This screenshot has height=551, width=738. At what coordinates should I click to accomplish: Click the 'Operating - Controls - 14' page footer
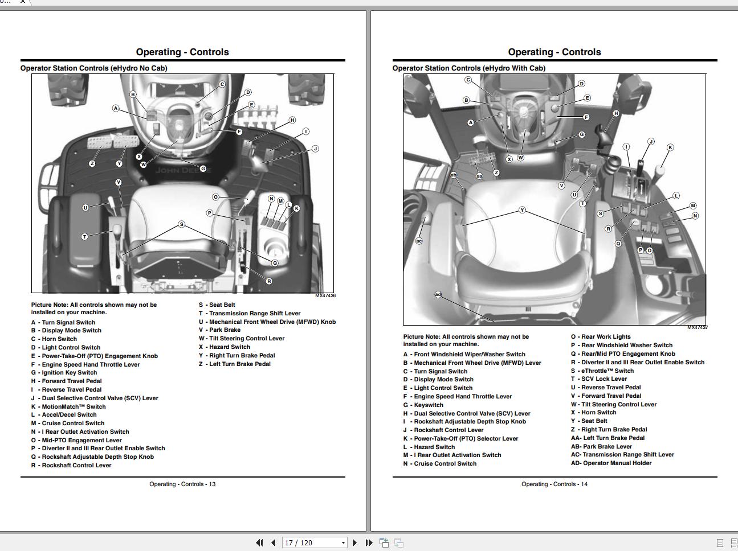click(554, 484)
